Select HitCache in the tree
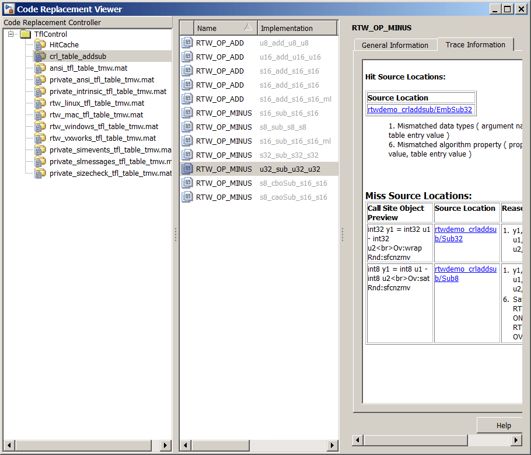Viewport: 531px width, 455px height. click(64, 45)
